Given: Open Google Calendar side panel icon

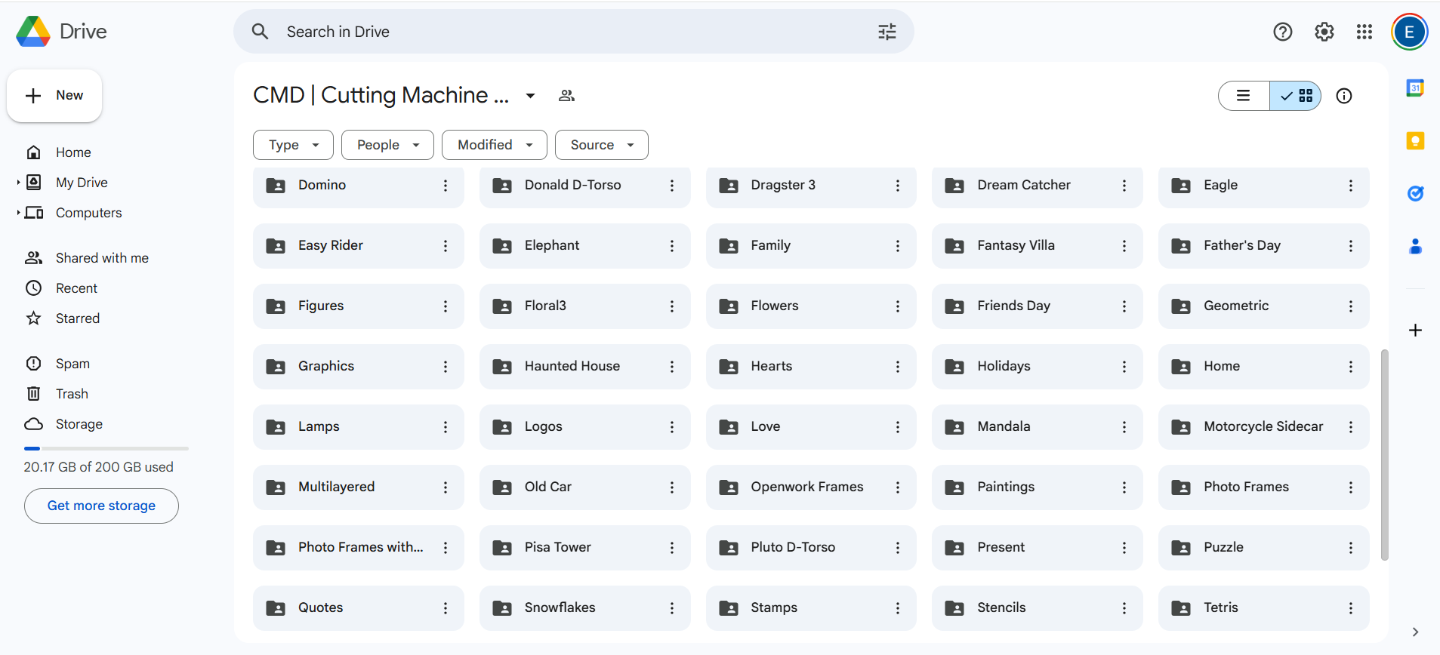Looking at the screenshot, I should coord(1415,88).
